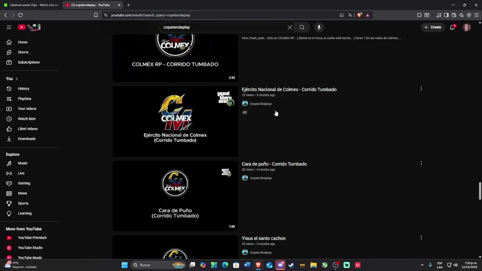The width and height of the screenshot is (482, 271).
Task: Open the Brave playlist music note icon
Action: click(439, 15)
